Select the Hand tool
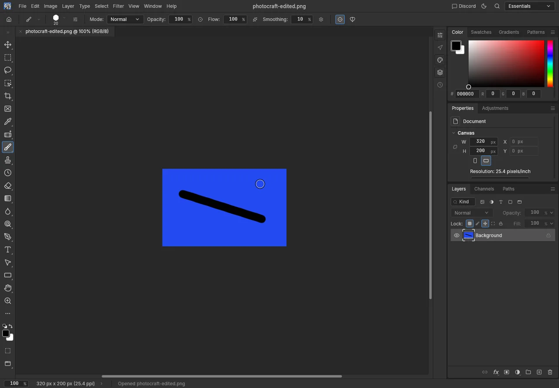This screenshot has width=559, height=388. 8,288
